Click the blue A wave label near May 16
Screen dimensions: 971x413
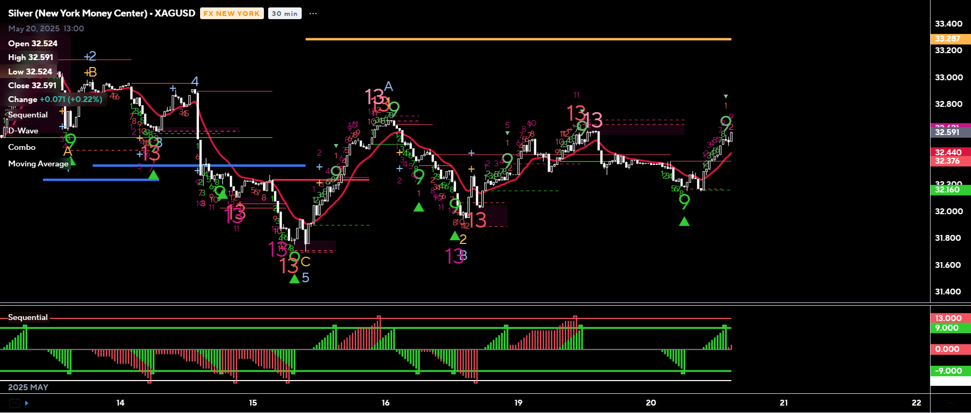pyautogui.click(x=388, y=86)
